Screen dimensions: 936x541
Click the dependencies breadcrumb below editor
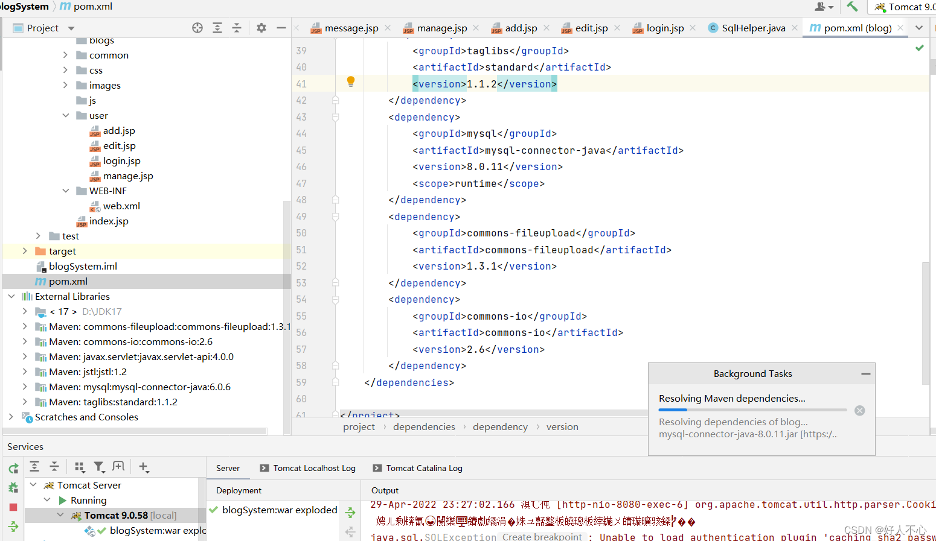[424, 426]
